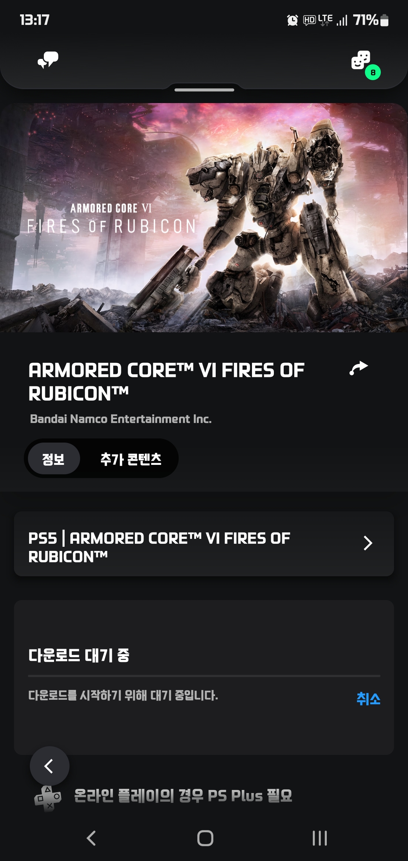Open PS5 | ARMORED CORE VI edition row
The width and height of the screenshot is (408, 861).
click(204, 544)
